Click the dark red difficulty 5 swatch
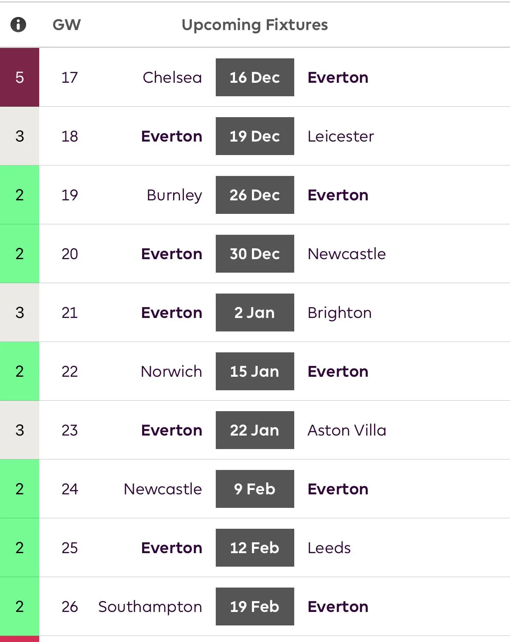510x642 pixels. point(20,78)
